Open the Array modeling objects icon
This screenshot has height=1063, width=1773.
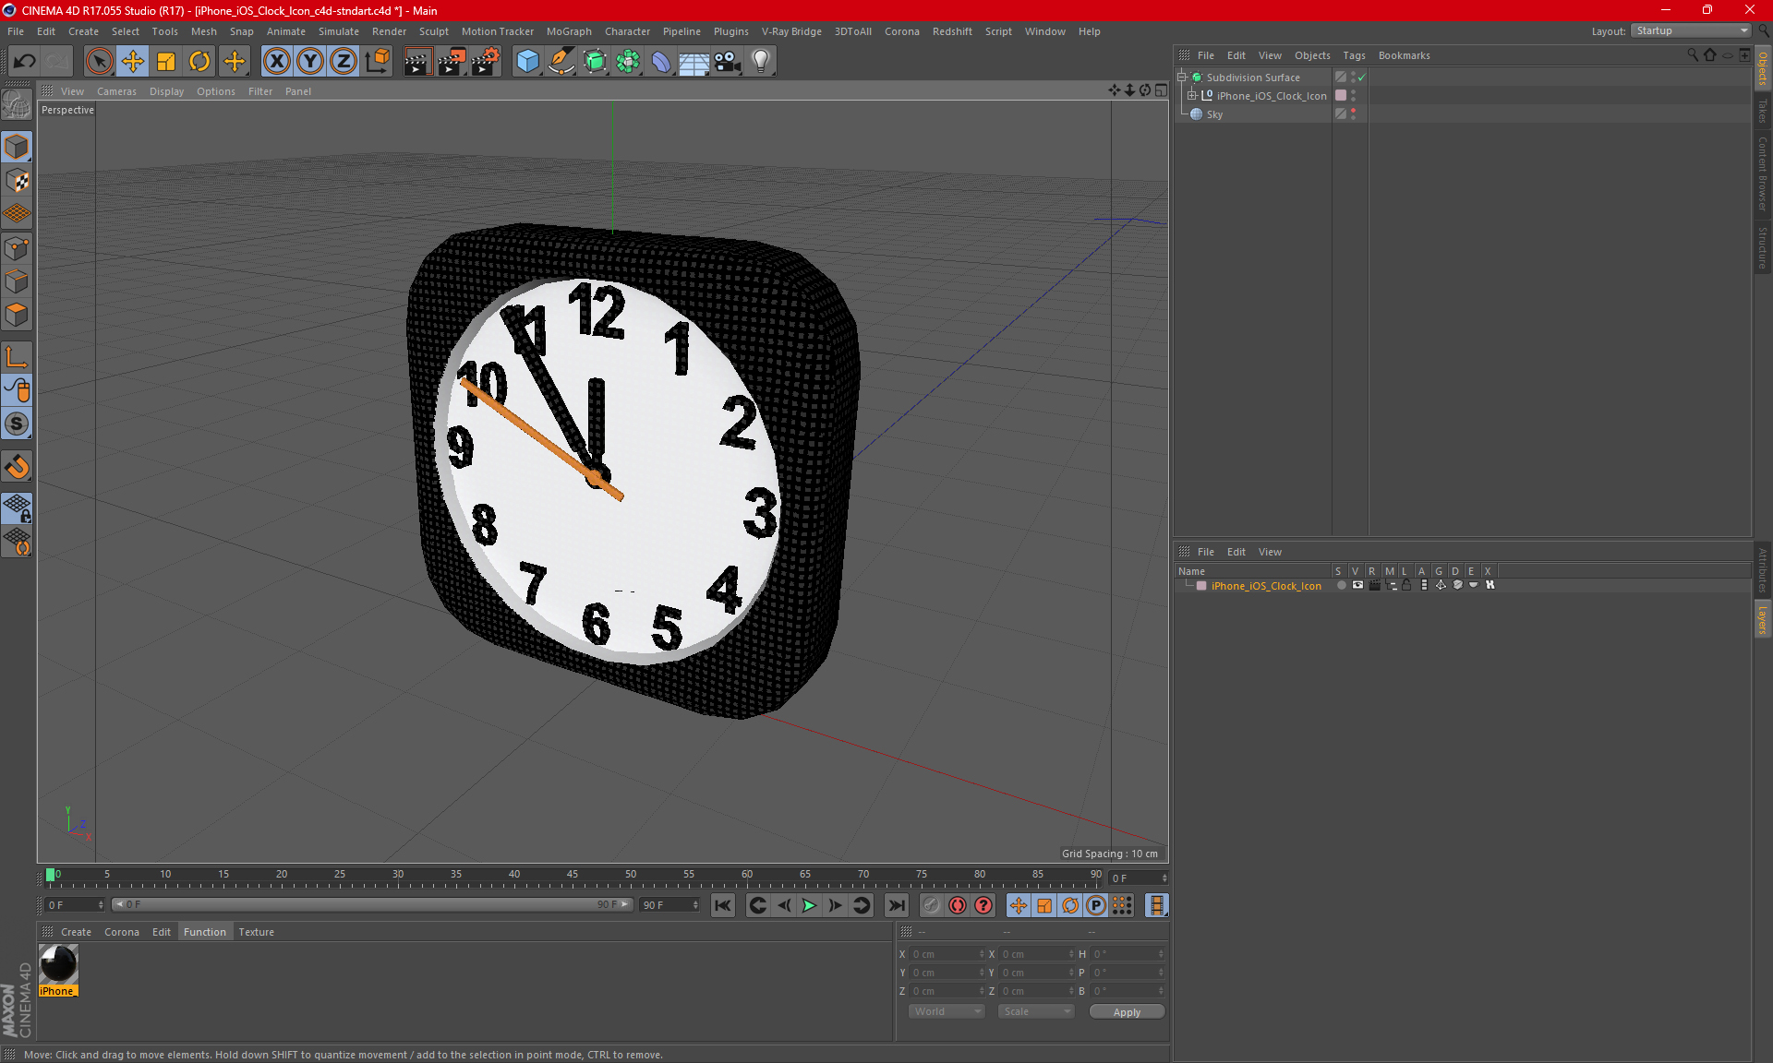pyautogui.click(x=628, y=62)
